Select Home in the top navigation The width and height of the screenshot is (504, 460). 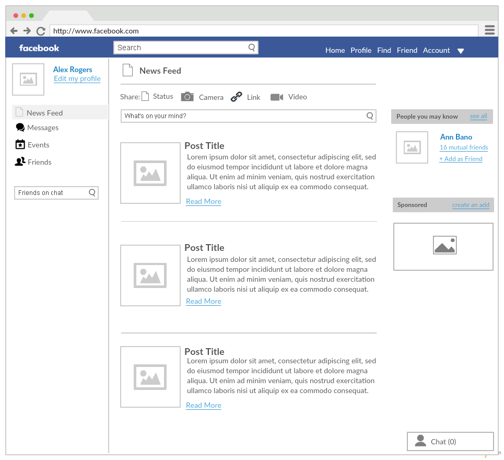coord(335,50)
